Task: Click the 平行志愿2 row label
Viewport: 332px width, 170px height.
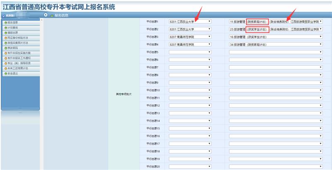Action: click(x=152, y=29)
